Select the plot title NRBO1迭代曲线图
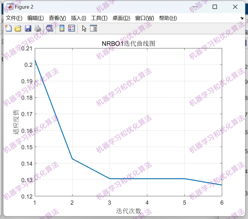The image size is (248, 219). [128, 44]
